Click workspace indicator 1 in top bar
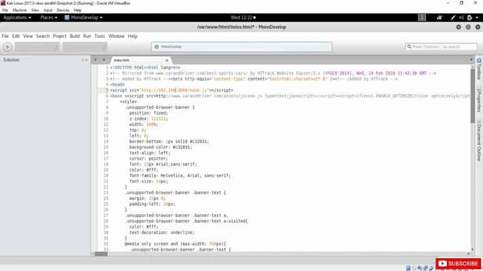The image size is (483, 271). point(422,18)
